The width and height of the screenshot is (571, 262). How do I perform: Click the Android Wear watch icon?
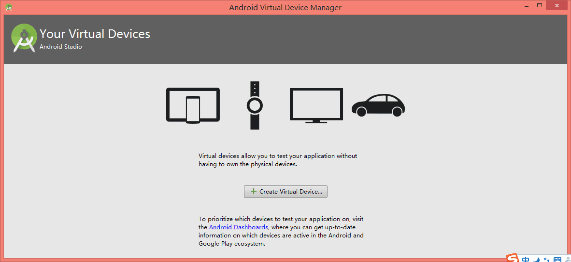point(255,105)
